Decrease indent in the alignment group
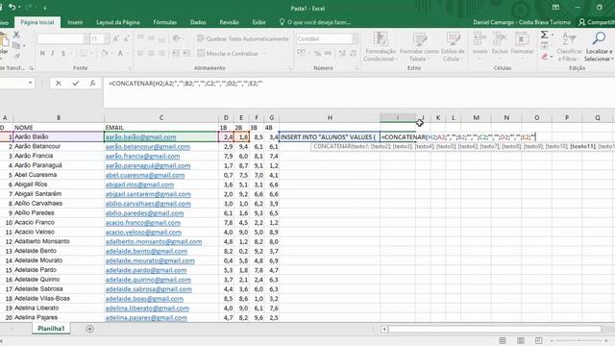 (x=176, y=54)
